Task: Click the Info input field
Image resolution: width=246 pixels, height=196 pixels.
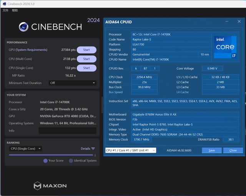Action: [x=68, y=130]
